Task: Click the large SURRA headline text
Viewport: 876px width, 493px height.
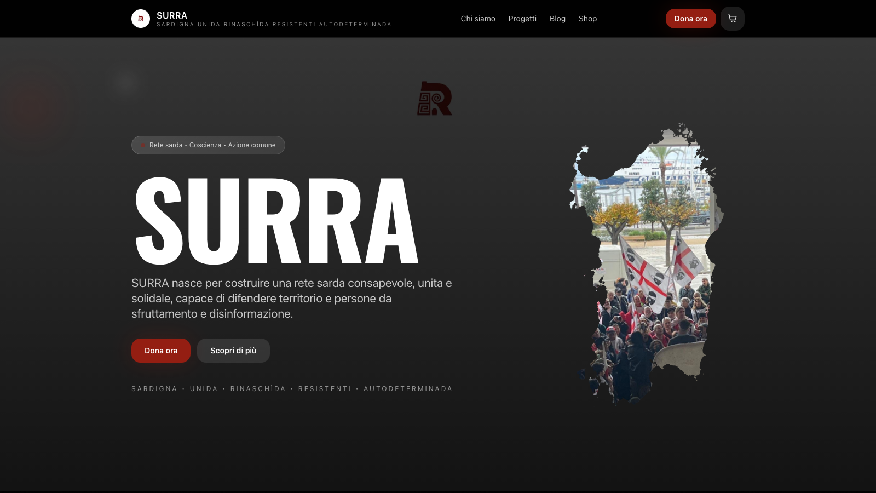Action: coord(274,219)
